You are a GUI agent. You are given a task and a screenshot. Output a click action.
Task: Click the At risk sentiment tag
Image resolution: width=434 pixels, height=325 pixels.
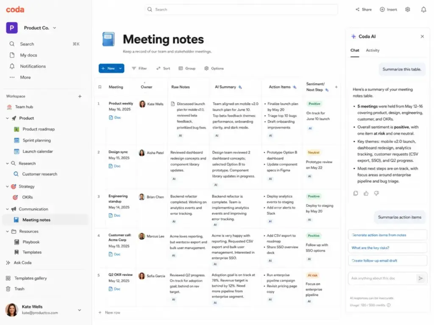coord(313,275)
